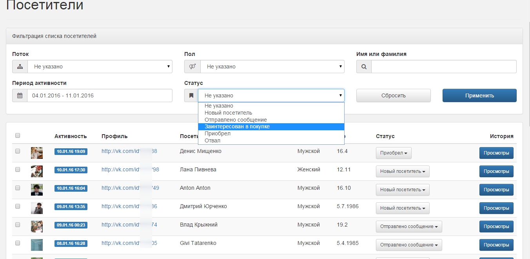Click the 10.01.16 17:30 activity badge
Image resolution: width=530 pixels, height=259 pixels.
(x=71, y=170)
